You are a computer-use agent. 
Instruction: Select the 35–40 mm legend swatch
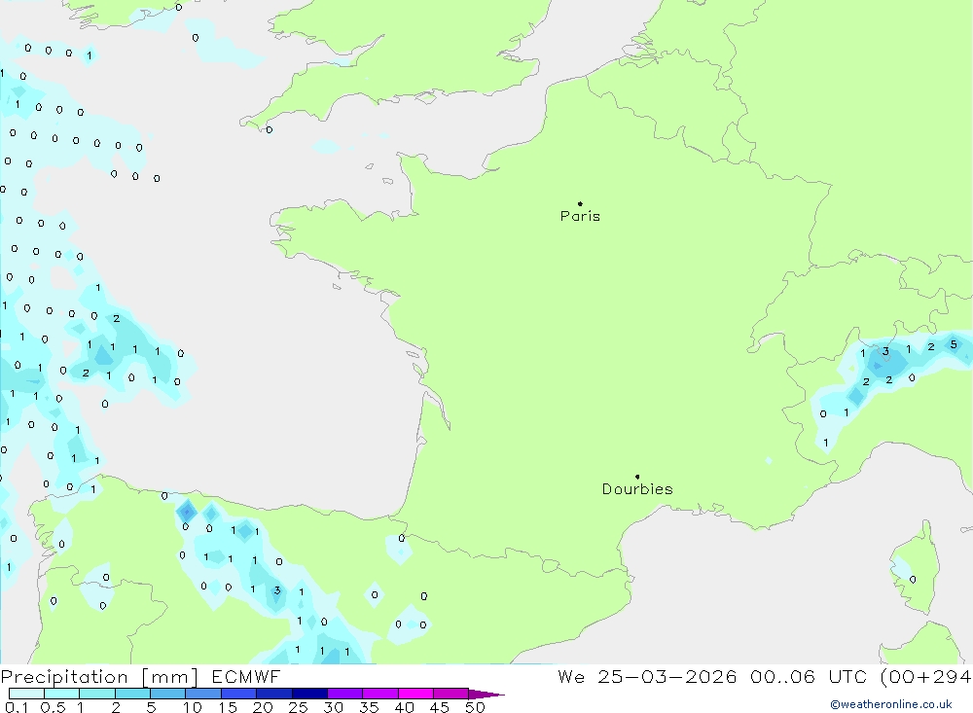(380, 694)
